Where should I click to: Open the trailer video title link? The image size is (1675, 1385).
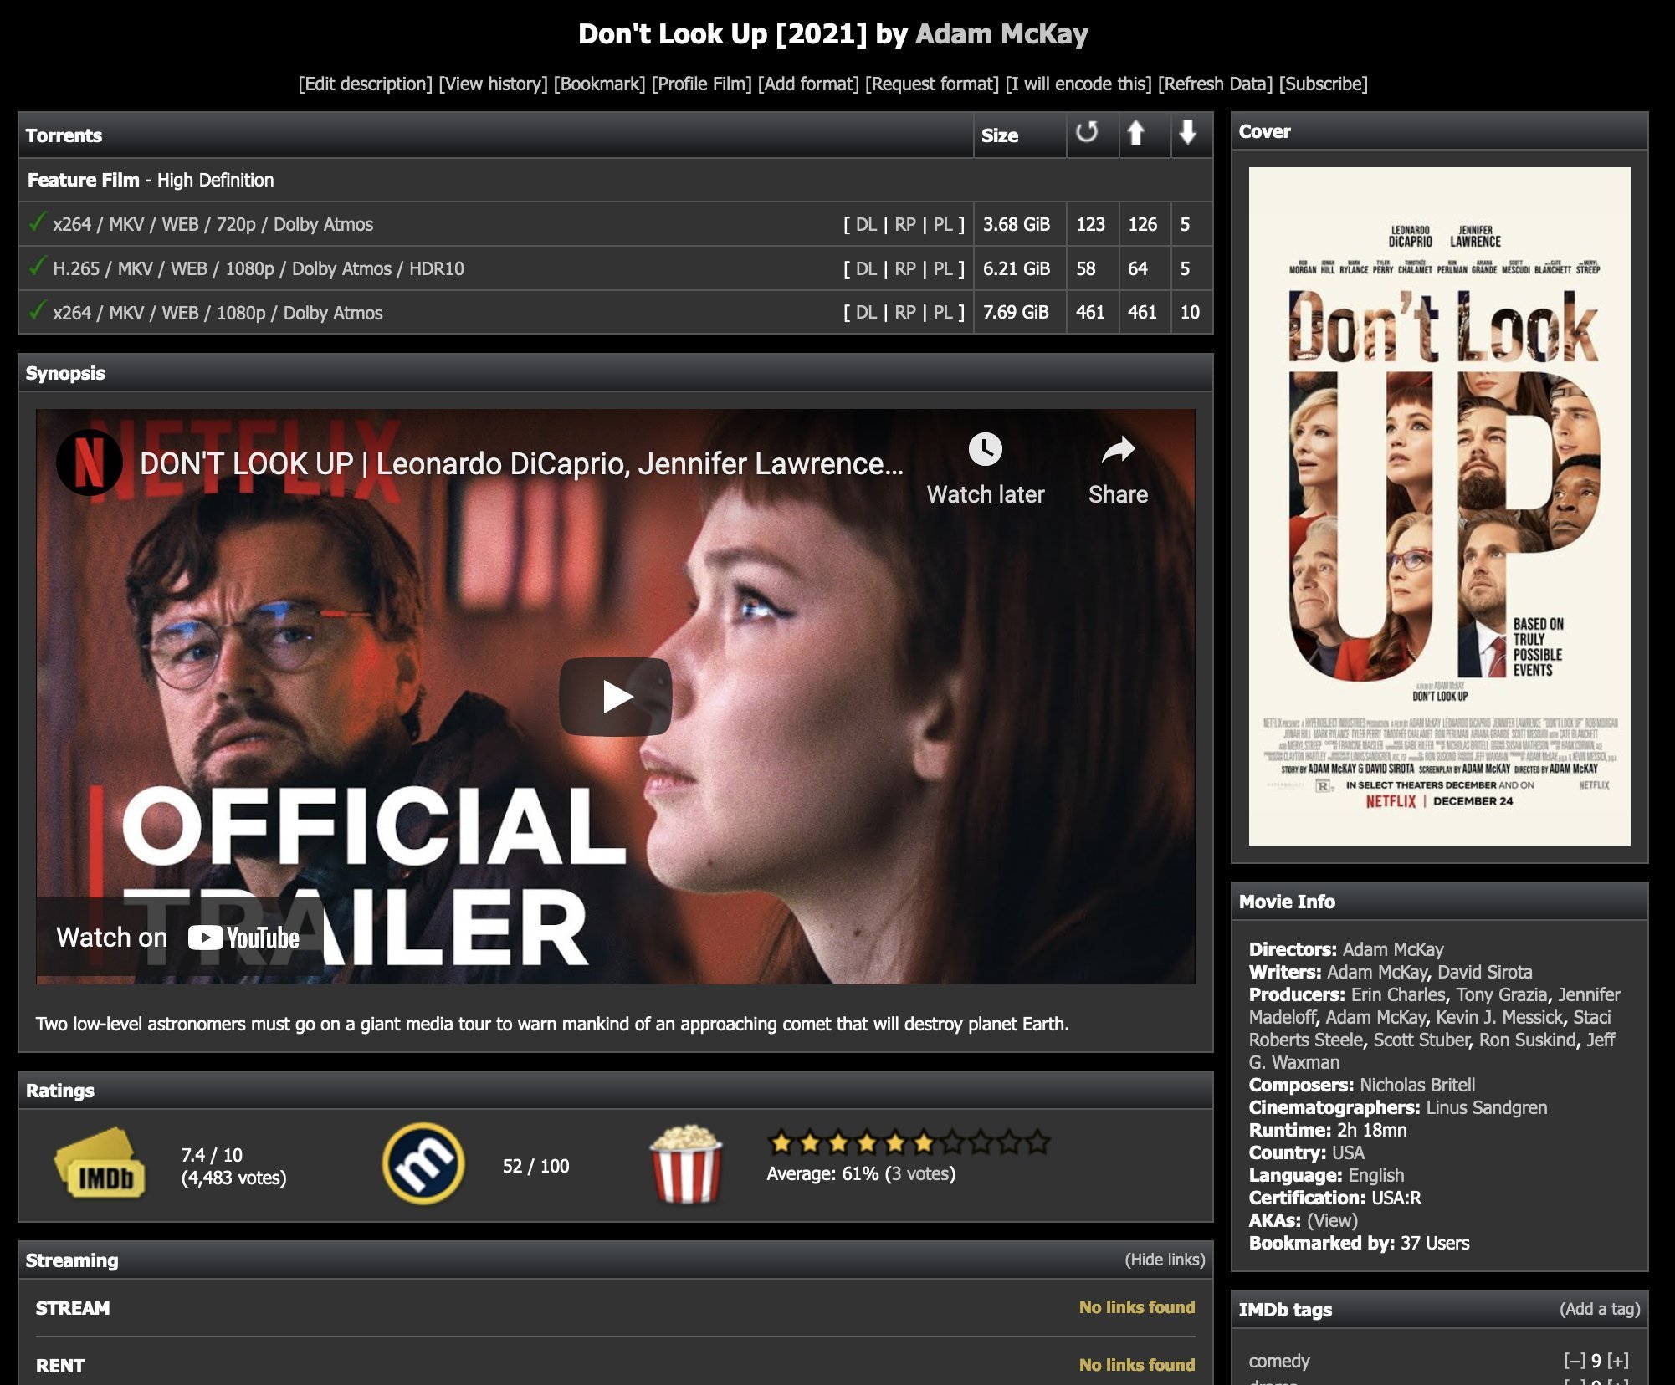(x=522, y=463)
